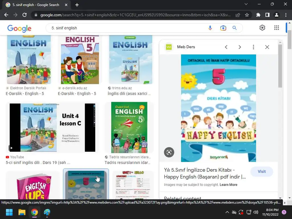Show hidden system tray icons
The image size is (292, 219).
tap(227, 212)
